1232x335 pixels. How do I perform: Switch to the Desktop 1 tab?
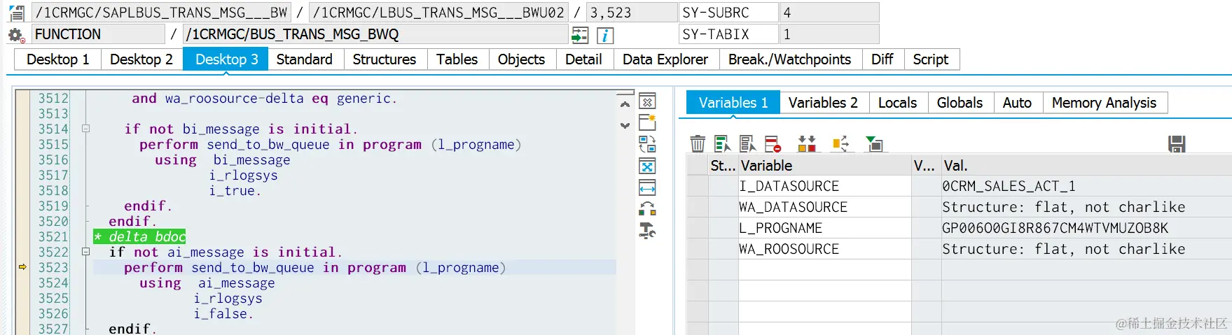pos(58,59)
